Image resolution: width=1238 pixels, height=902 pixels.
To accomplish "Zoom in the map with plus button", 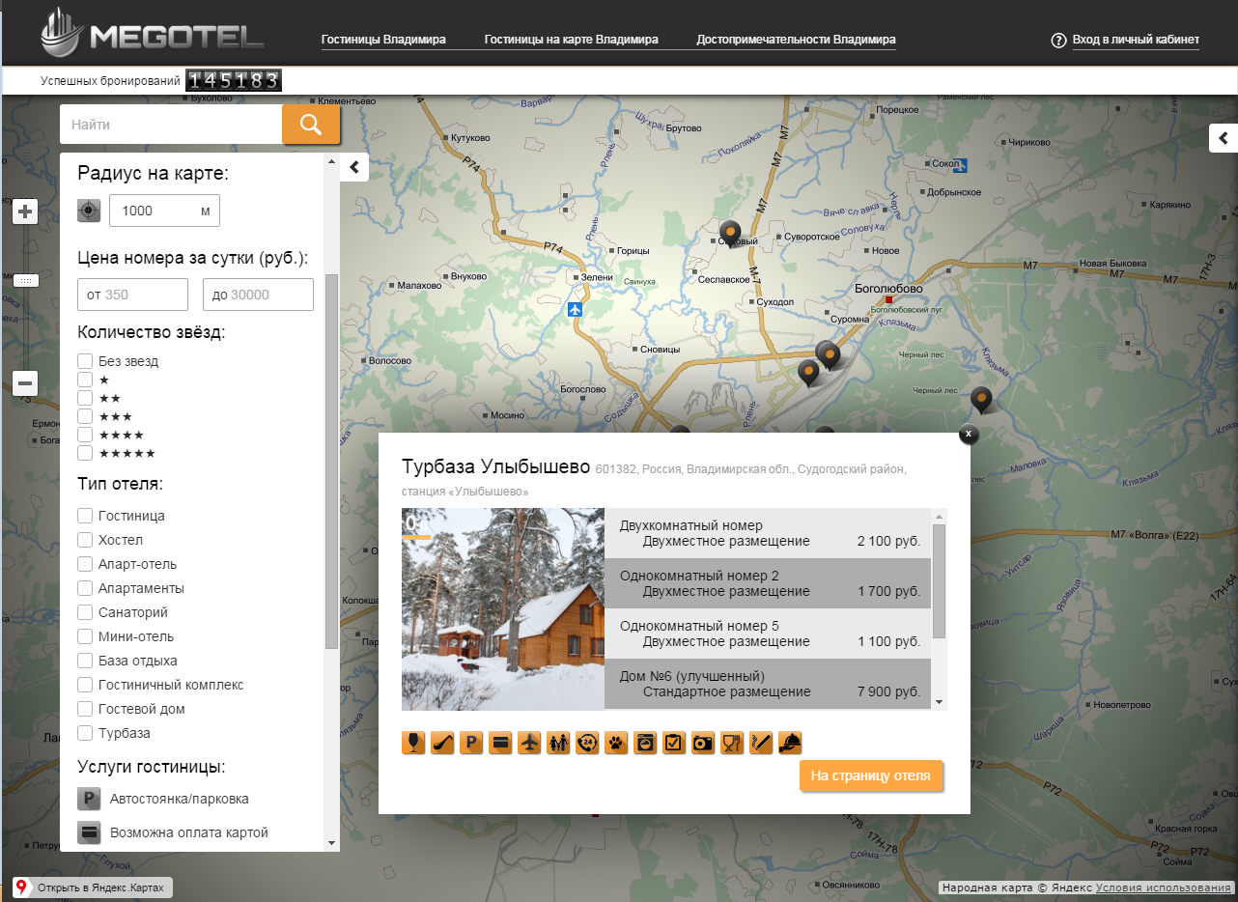I will pos(26,211).
